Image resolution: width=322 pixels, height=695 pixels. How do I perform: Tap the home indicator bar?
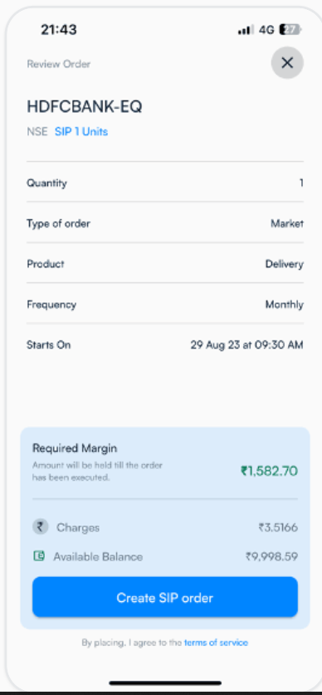pos(165,683)
